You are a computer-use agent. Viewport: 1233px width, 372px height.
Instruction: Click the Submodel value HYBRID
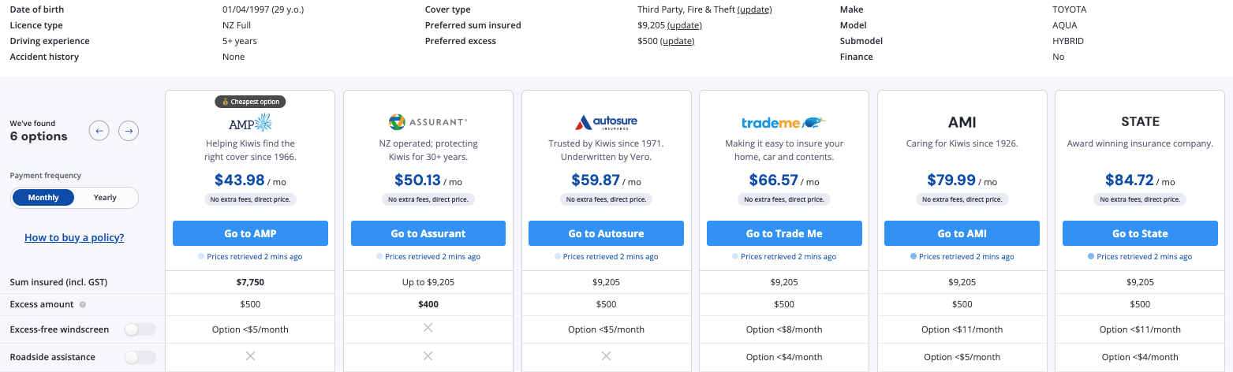coord(1068,41)
